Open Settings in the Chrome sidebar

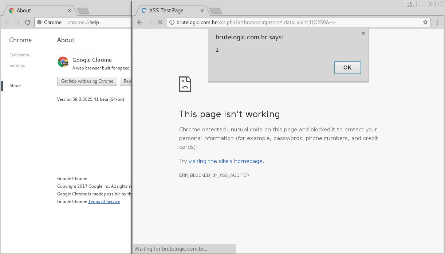click(x=17, y=66)
